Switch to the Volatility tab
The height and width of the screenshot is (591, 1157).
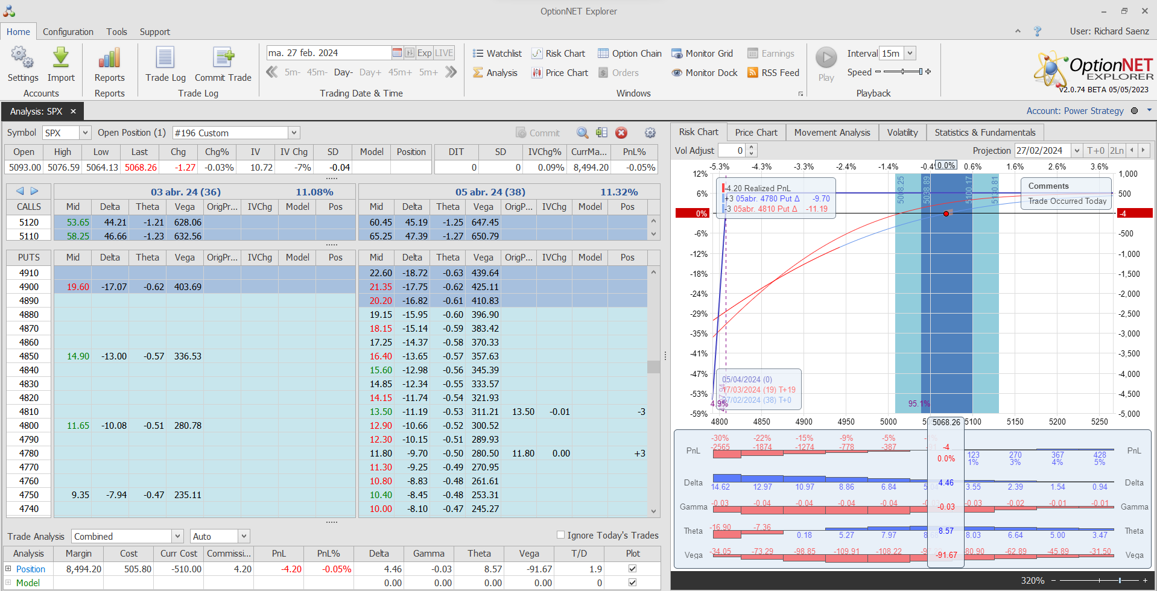902,133
